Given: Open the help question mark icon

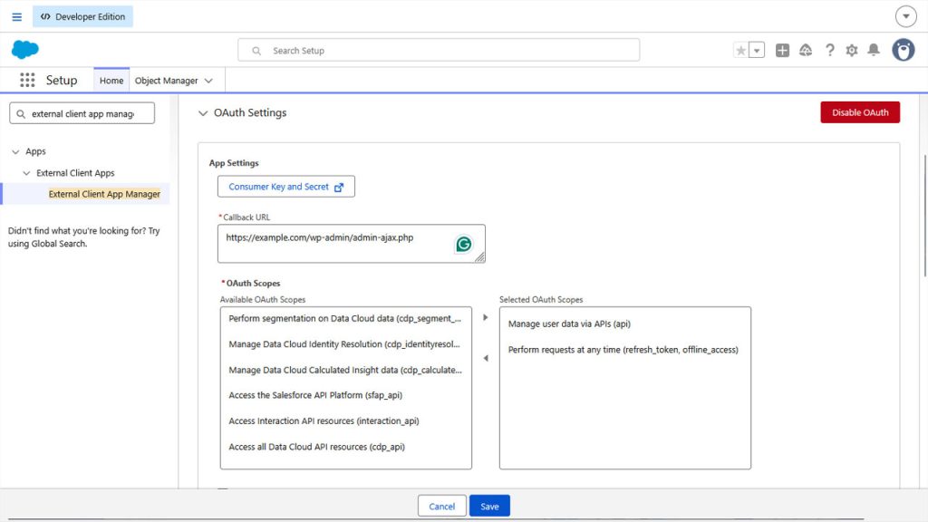Looking at the screenshot, I should (x=830, y=51).
